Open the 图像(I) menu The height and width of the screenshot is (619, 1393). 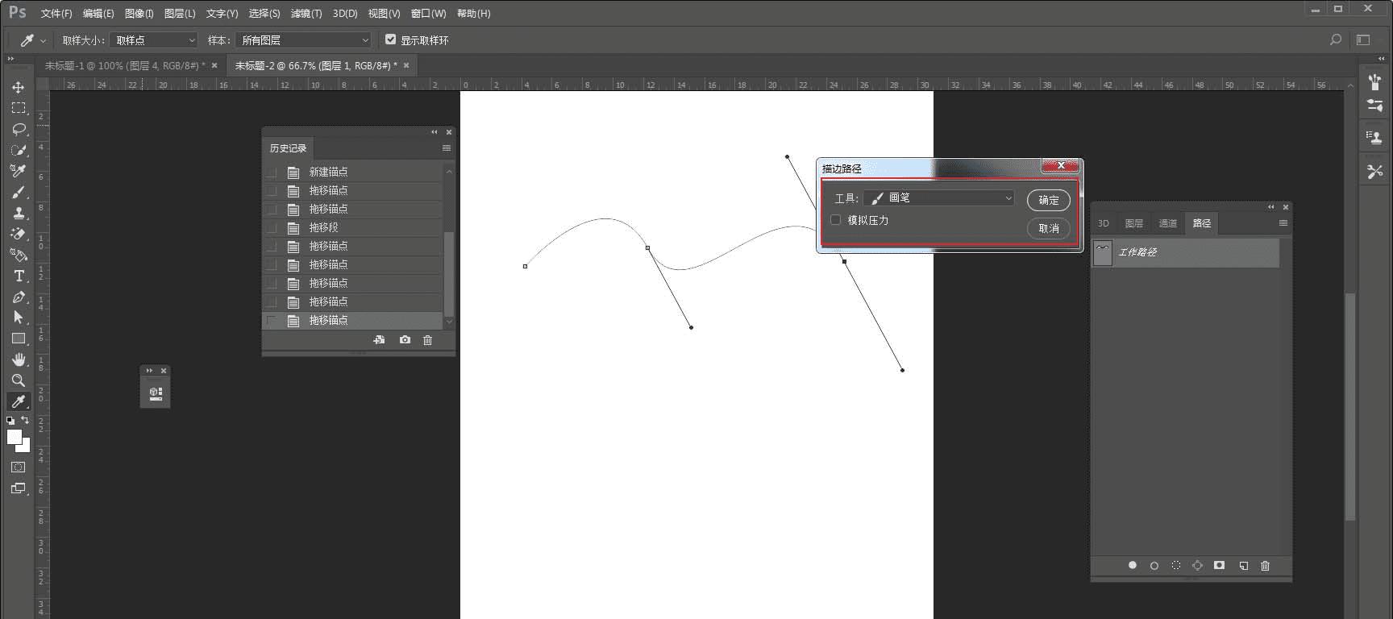tap(139, 14)
